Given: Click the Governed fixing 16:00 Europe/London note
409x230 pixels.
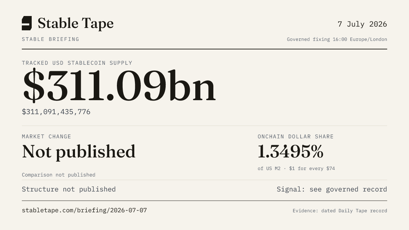Looking at the screenshot, I should (337, 40).
